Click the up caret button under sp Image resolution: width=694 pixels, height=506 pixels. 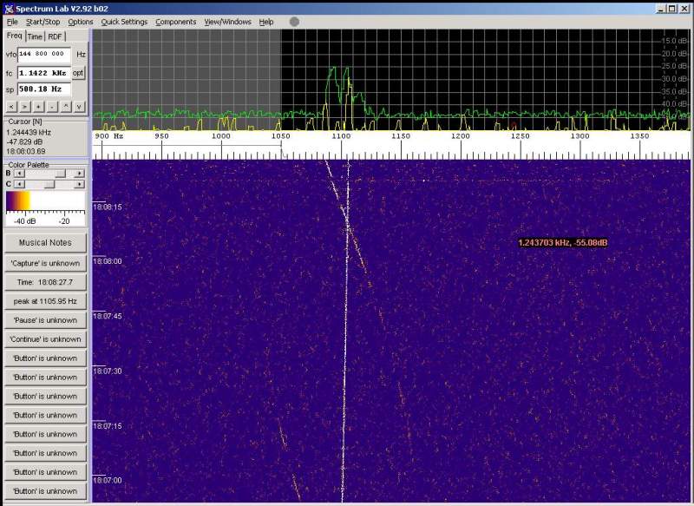click(x=66, y=107)
